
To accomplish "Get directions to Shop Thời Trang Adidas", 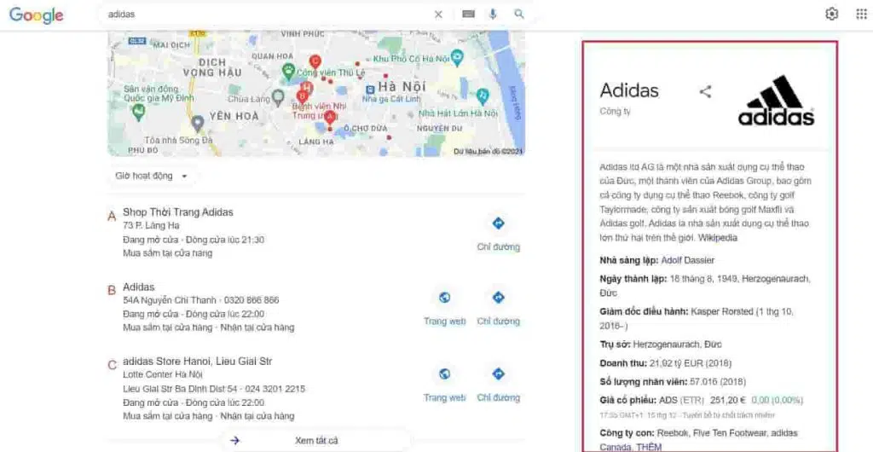I will click(x=498, y=223).
